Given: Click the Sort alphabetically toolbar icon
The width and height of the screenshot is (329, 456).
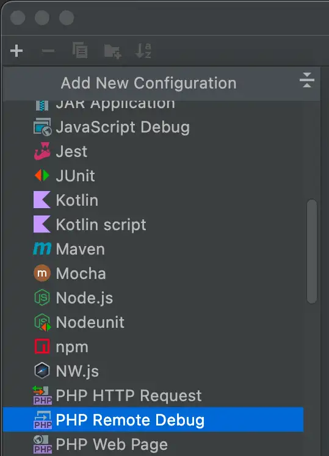Looking at the screenshot, I should point(143,51).
